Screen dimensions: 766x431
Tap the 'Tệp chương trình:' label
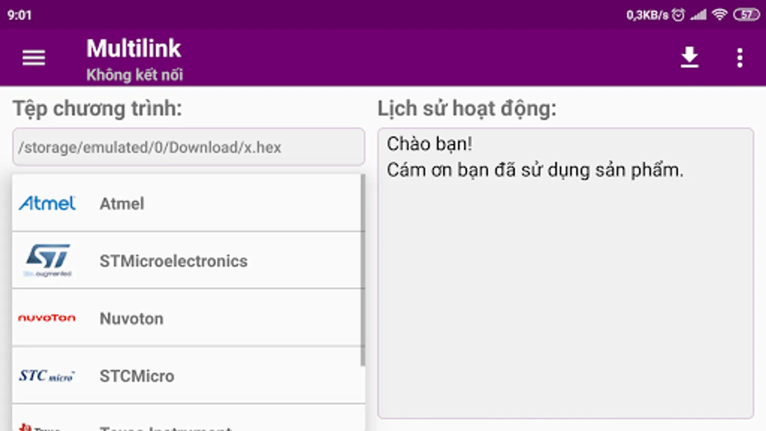coord(97,109)
